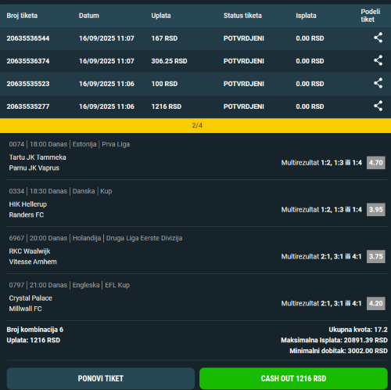This screenshot has height=390, width=391.
Task: Select the yellow 2/4 system bar
Action: 195,125
